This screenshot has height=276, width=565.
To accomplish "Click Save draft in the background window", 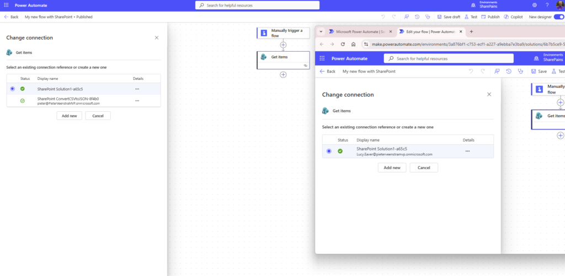I will tap(449, 17).
